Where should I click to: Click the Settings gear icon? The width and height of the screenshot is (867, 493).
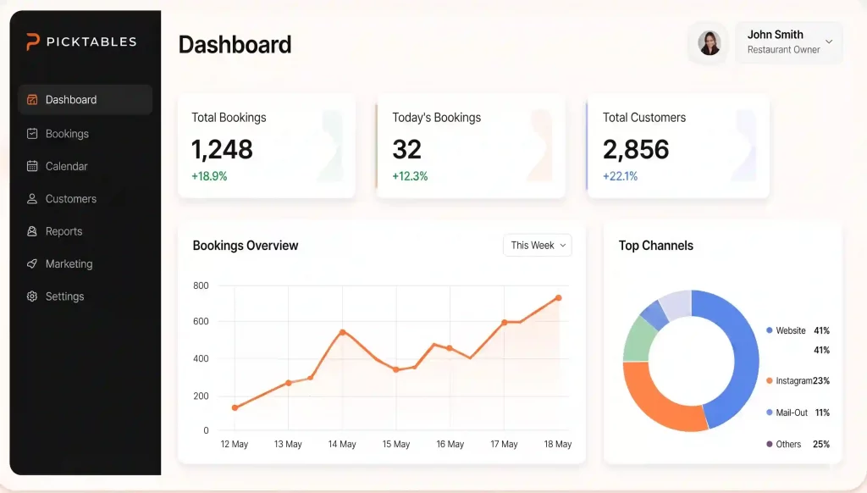coord(32,296)
